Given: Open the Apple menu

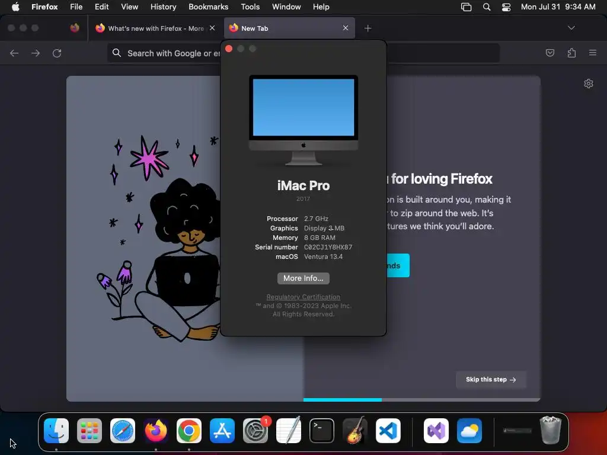Looking at the screenshot, I should 15,7.
